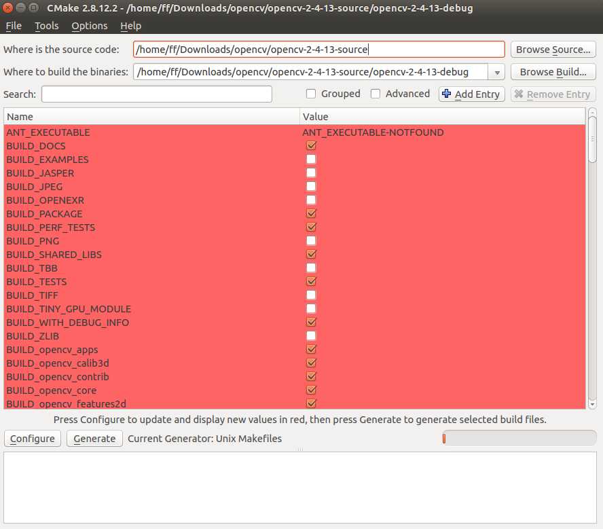Check the BUILD_ZLIB checkbox
Viewport: 603px width, 529px height.
pyautogui.click(x=311, y=336)
